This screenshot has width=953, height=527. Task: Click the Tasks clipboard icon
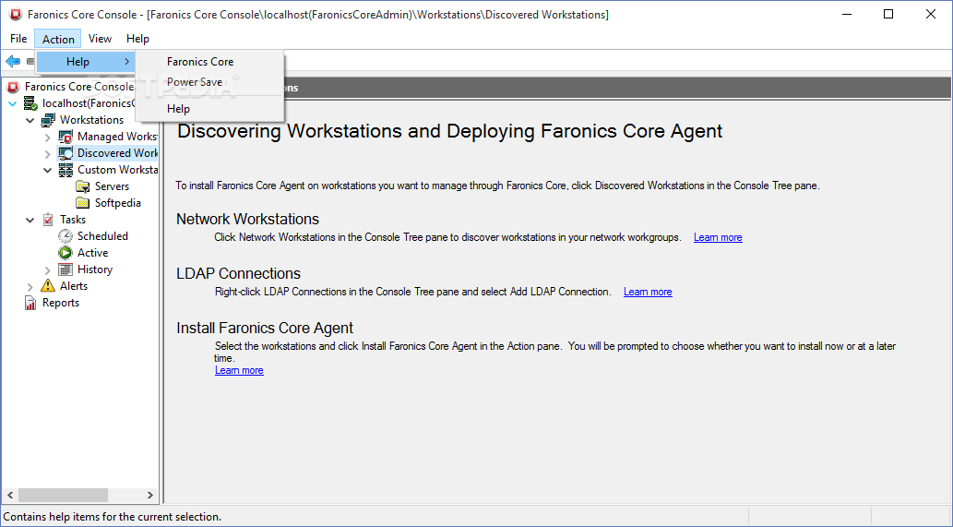point(48,220)
